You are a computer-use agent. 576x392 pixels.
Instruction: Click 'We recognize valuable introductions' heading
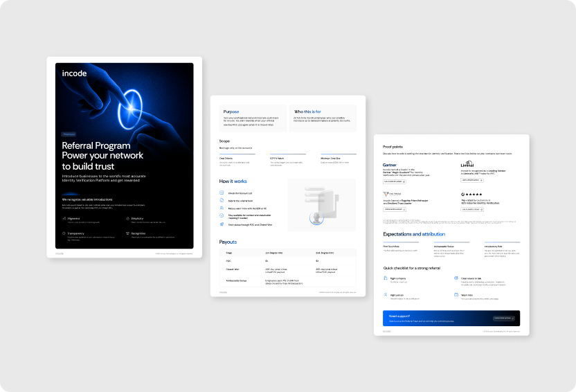pos(87,199)
